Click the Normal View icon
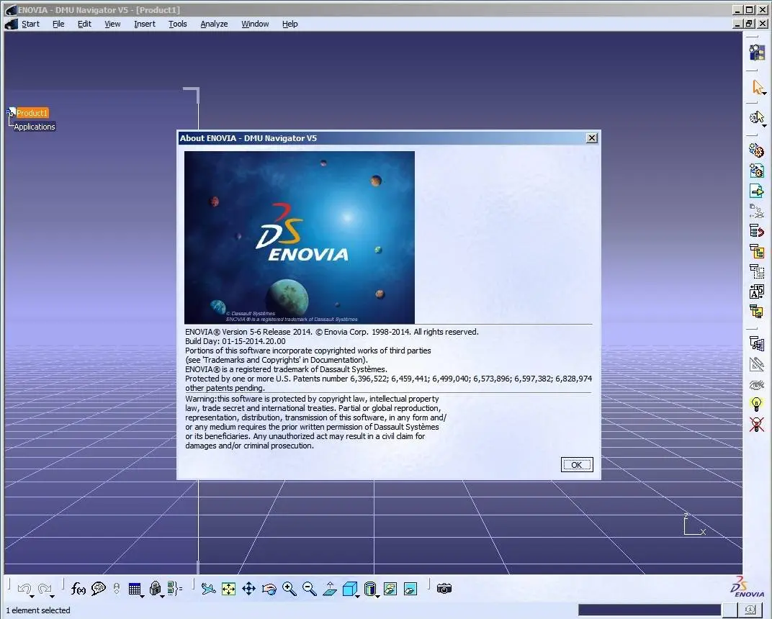Screen dimensions: 772x619 click(330, 589)
